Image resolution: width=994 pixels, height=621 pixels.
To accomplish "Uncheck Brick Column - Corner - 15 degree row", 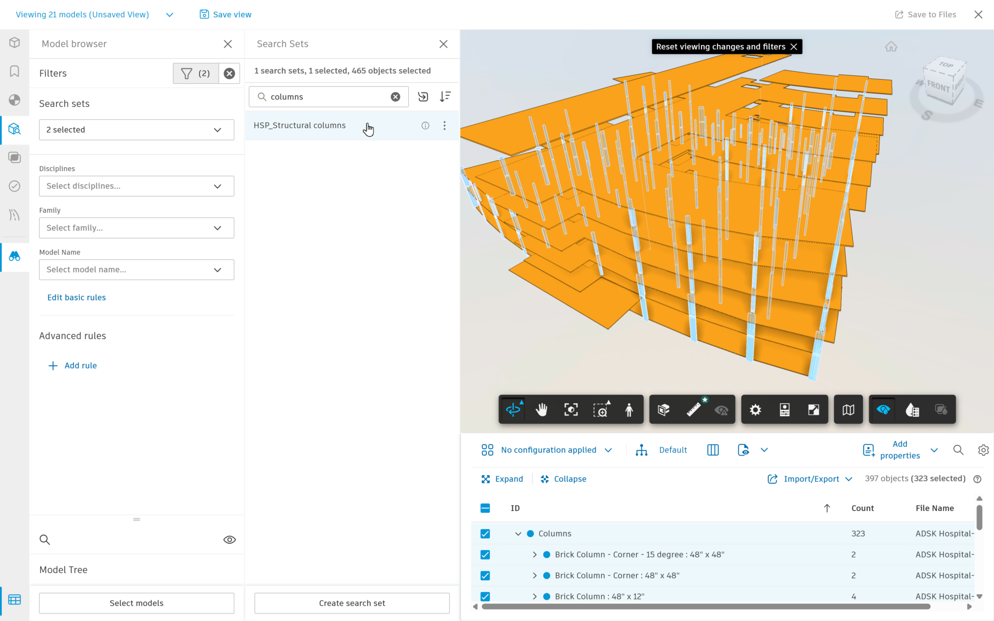I will click(485, 555).
